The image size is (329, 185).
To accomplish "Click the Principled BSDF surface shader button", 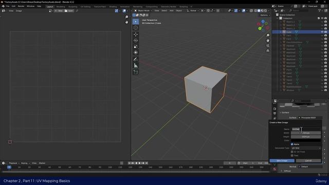I will pos(310,118).
